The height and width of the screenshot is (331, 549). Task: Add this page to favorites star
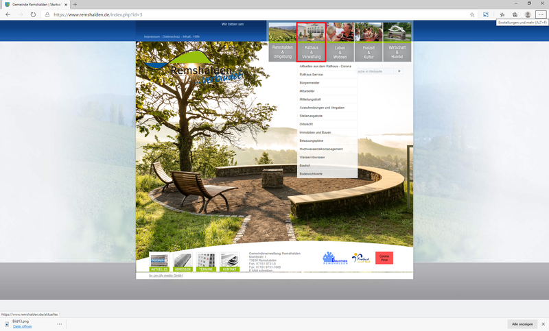472,14
